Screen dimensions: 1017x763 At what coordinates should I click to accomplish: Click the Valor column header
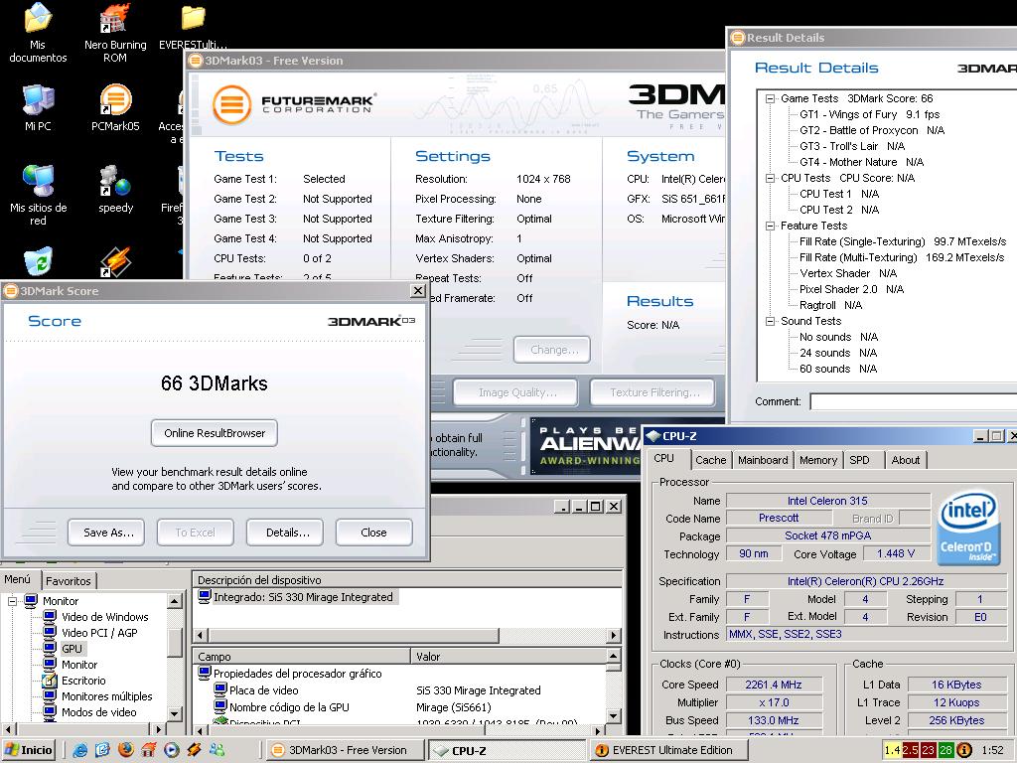click(509, 657)
